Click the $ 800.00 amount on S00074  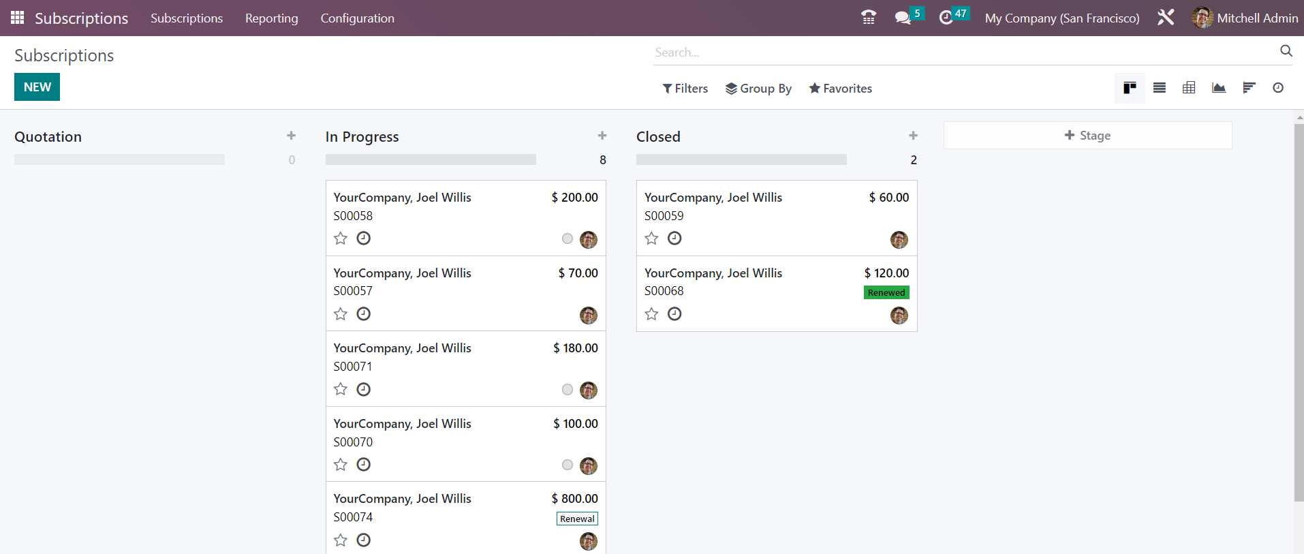pyautogui.click(x=575, y=499)
